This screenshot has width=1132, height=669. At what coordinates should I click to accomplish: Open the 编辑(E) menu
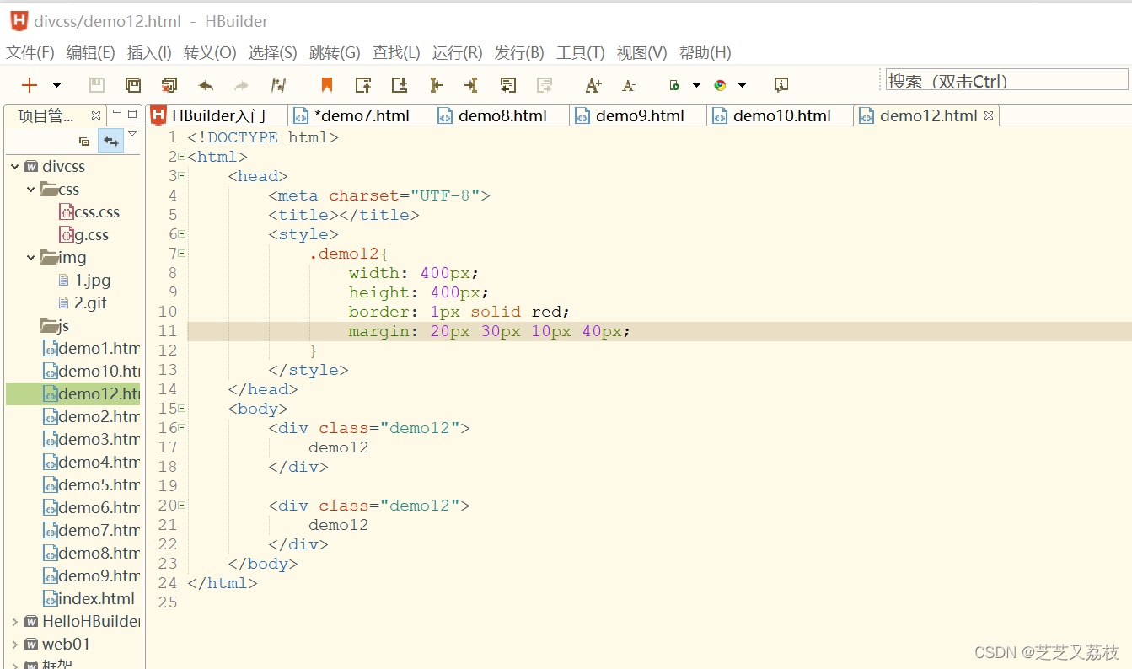click(x=91, y=53)
